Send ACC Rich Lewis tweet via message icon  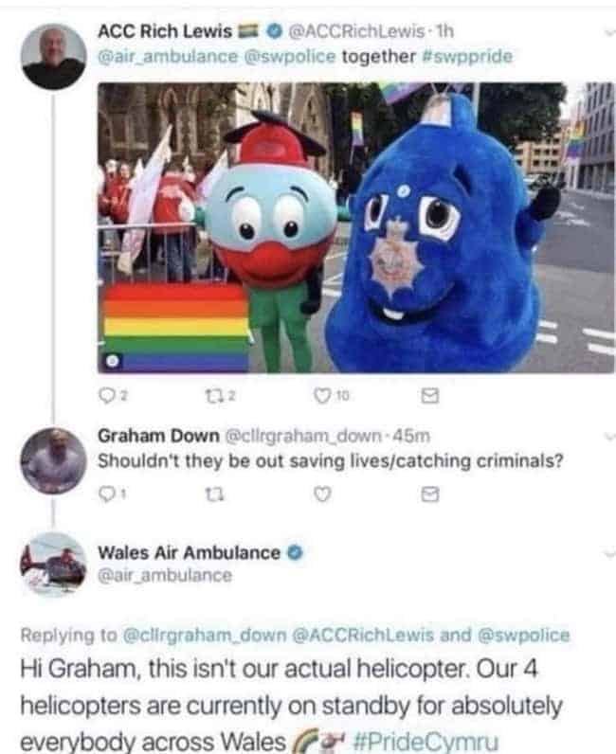tap(429, 395)
